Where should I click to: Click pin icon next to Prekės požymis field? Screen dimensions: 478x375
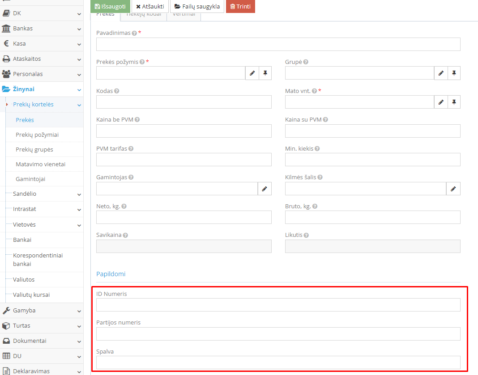[265, 73]
